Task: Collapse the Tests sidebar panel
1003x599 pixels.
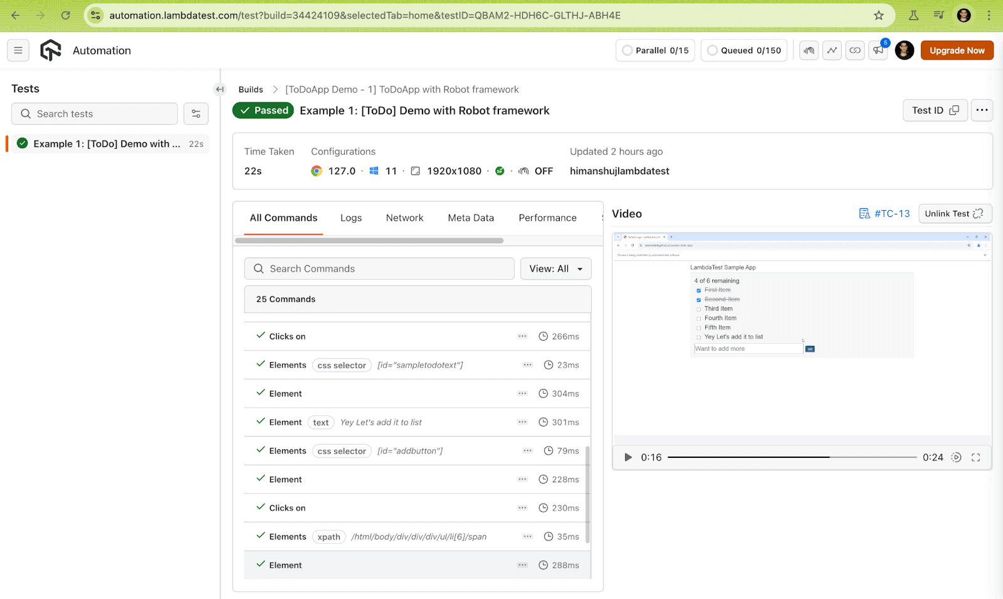Action: (219, 89)
